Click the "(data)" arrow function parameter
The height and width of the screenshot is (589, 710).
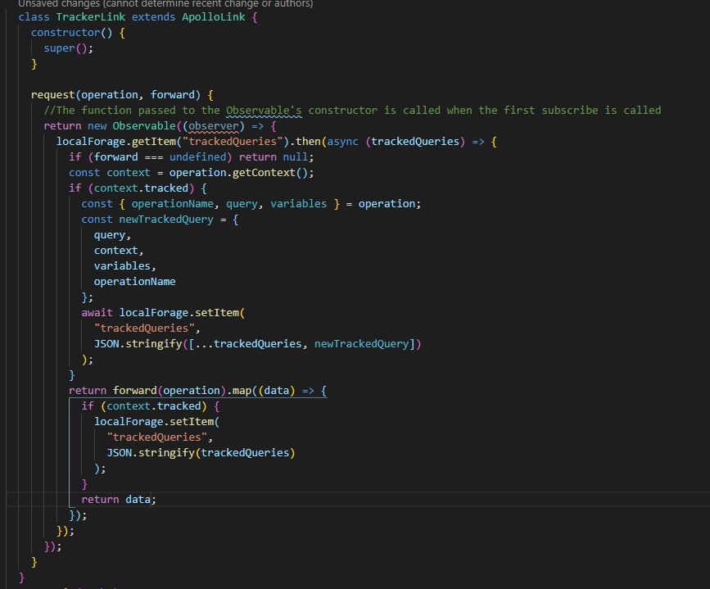276,391
